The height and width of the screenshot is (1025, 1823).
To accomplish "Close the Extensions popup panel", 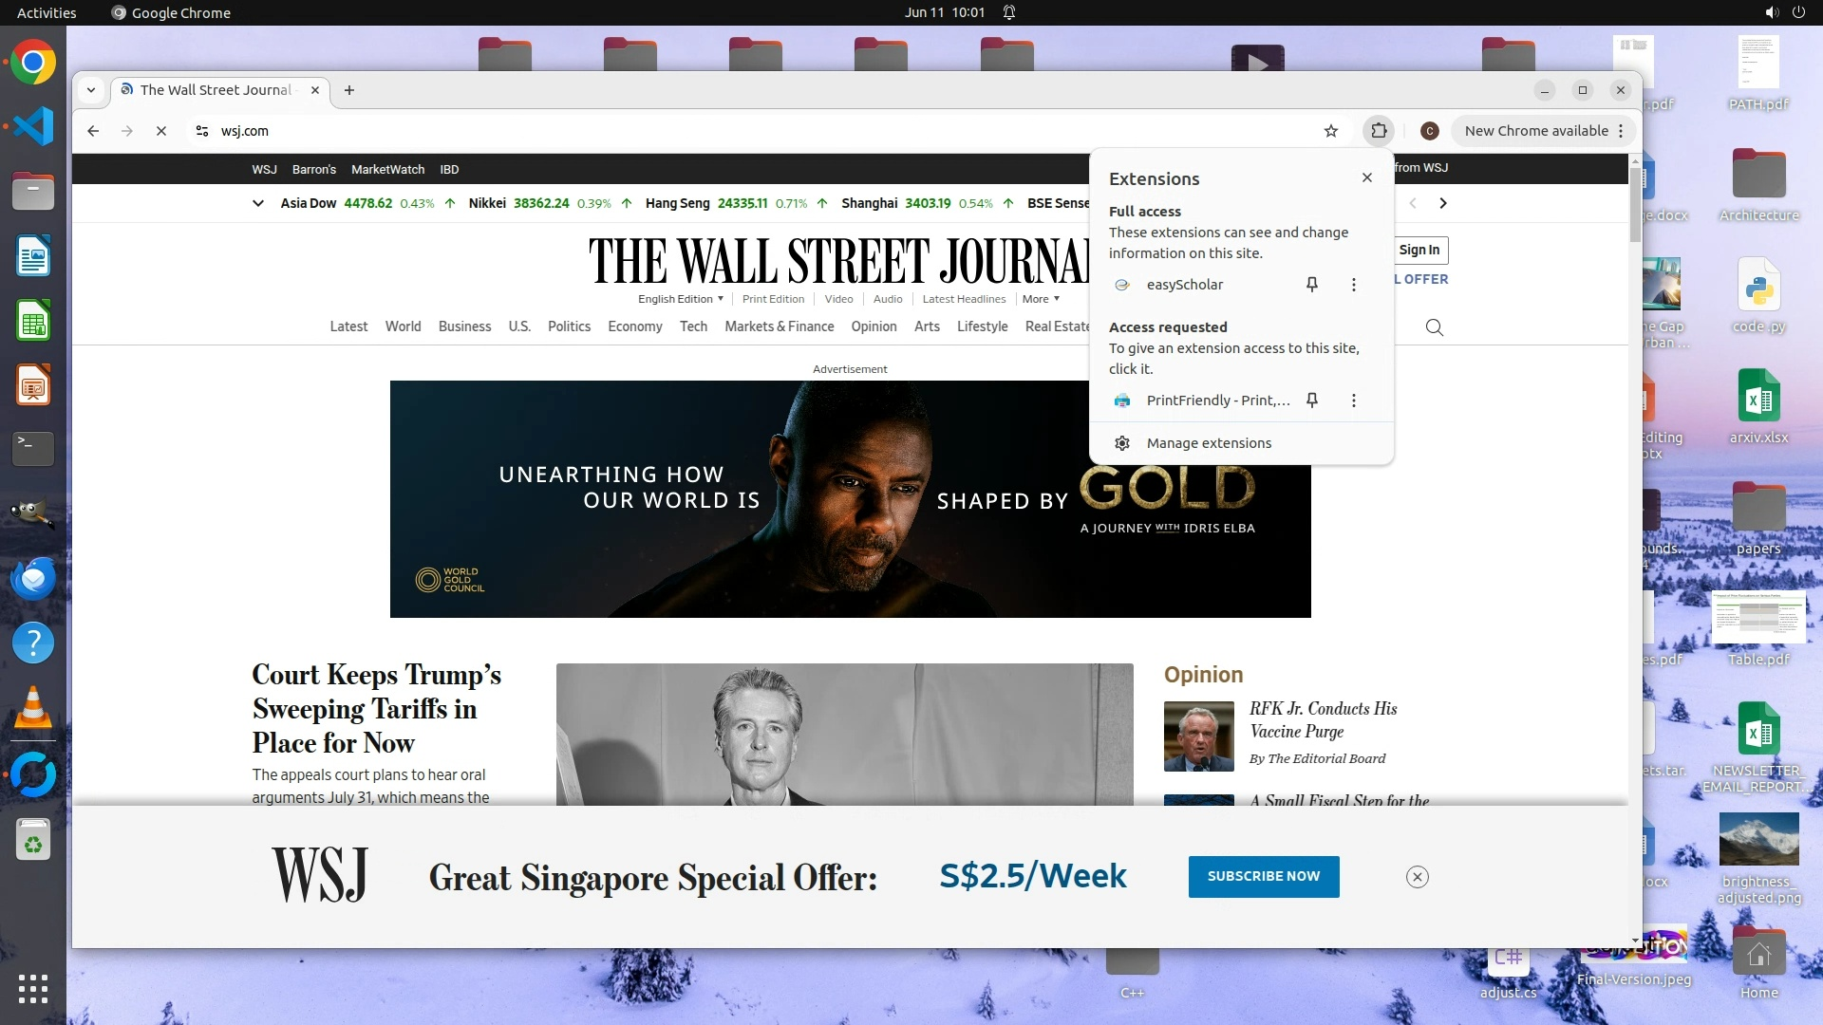I will click(1367, 177).
